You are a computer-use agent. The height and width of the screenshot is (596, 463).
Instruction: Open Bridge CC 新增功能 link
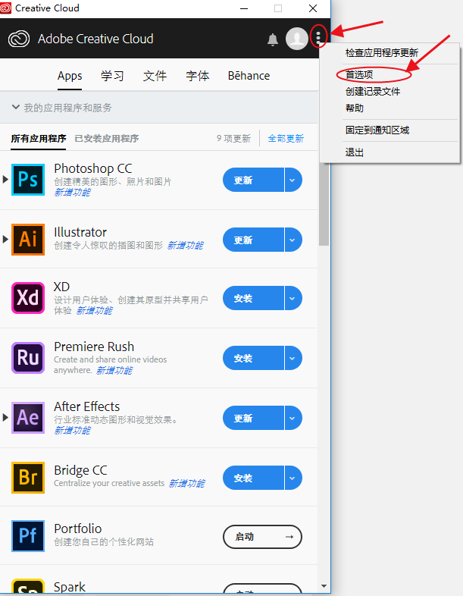(186, 484)
